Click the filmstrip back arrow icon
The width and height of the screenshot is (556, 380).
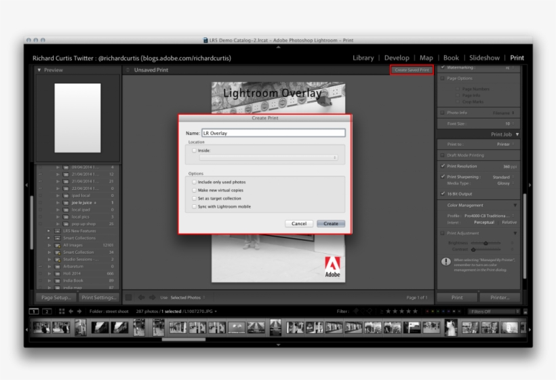click(x=71, y=311)
